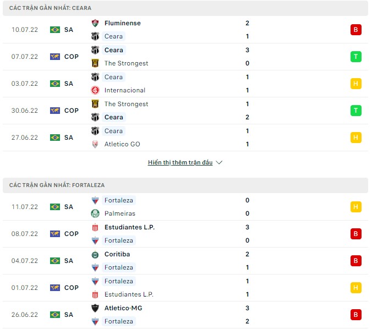Image resolution: width=372 pixels, height=329 pixels.
Task: Open the Fluminense team name link
Action: click(122, 23)
